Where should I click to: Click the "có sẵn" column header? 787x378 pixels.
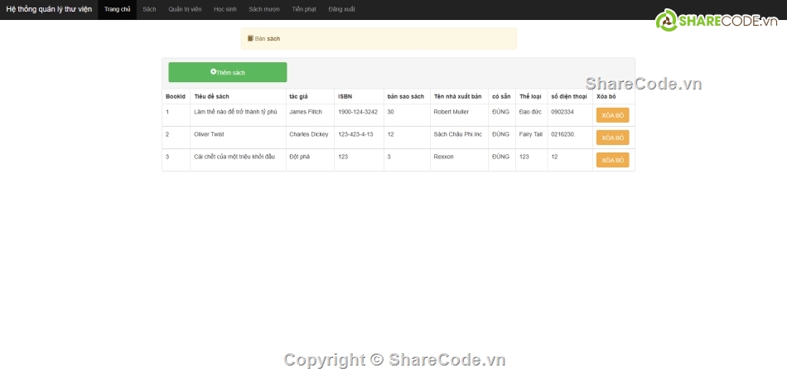click(501, 96)
